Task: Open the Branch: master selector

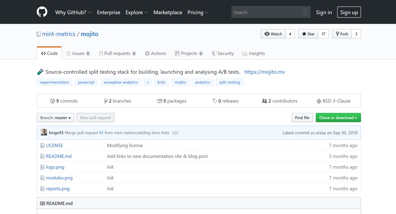Action: coord(56,118)
